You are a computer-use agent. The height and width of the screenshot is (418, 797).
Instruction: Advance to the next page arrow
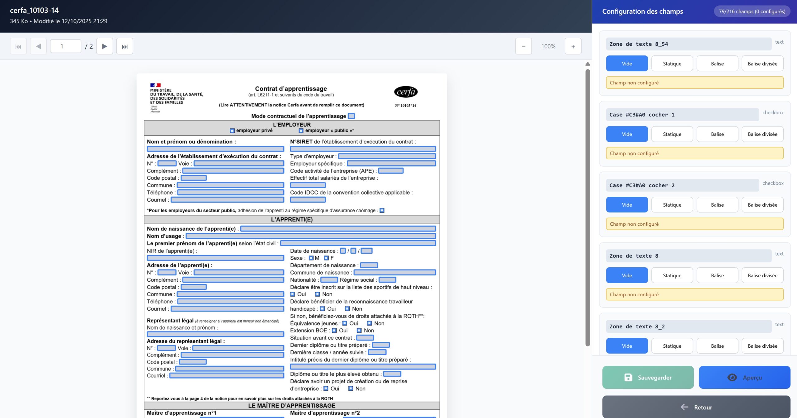tap(105, 46)
